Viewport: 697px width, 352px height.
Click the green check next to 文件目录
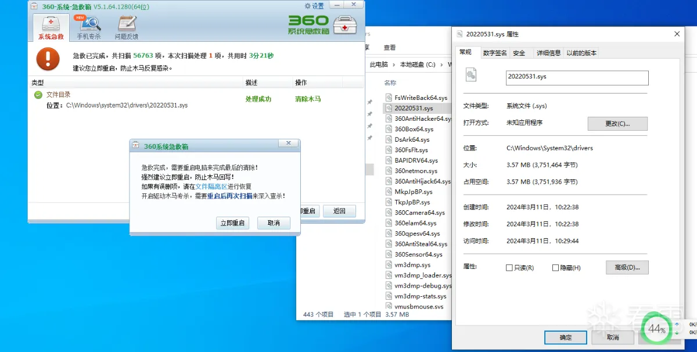pos(38,95)
